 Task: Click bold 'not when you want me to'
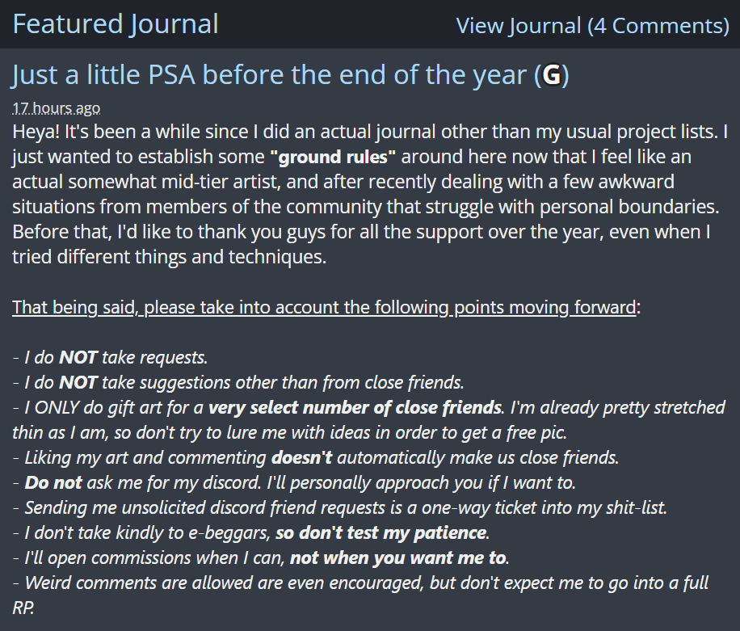tap(397, 558)
